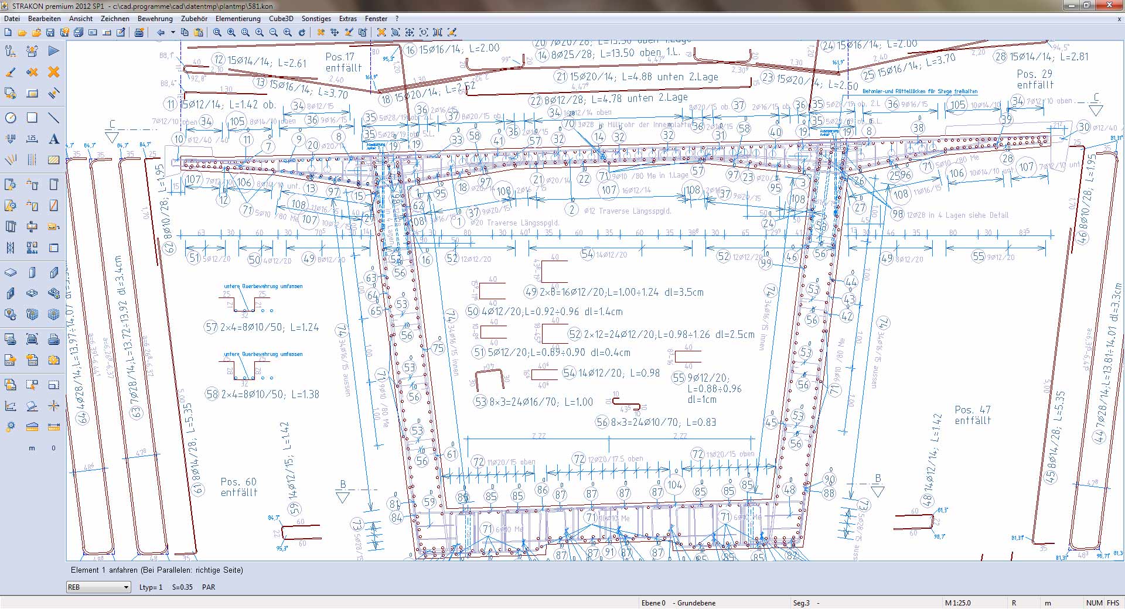Screen dimensions: 1125x609
Task: Choose the 0.00 level marker tool
Action: tap(11, 139)
